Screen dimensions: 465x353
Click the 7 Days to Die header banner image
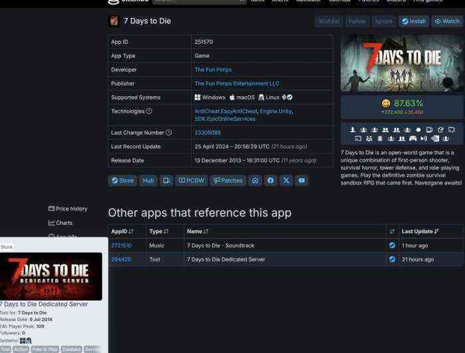(x=401, y=63)
